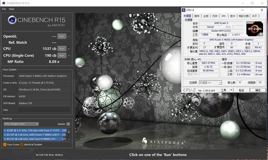This screenshot has height=160, width=268.
Task: Click the Identical System legend swatch
Action: (x=22, y=145)
